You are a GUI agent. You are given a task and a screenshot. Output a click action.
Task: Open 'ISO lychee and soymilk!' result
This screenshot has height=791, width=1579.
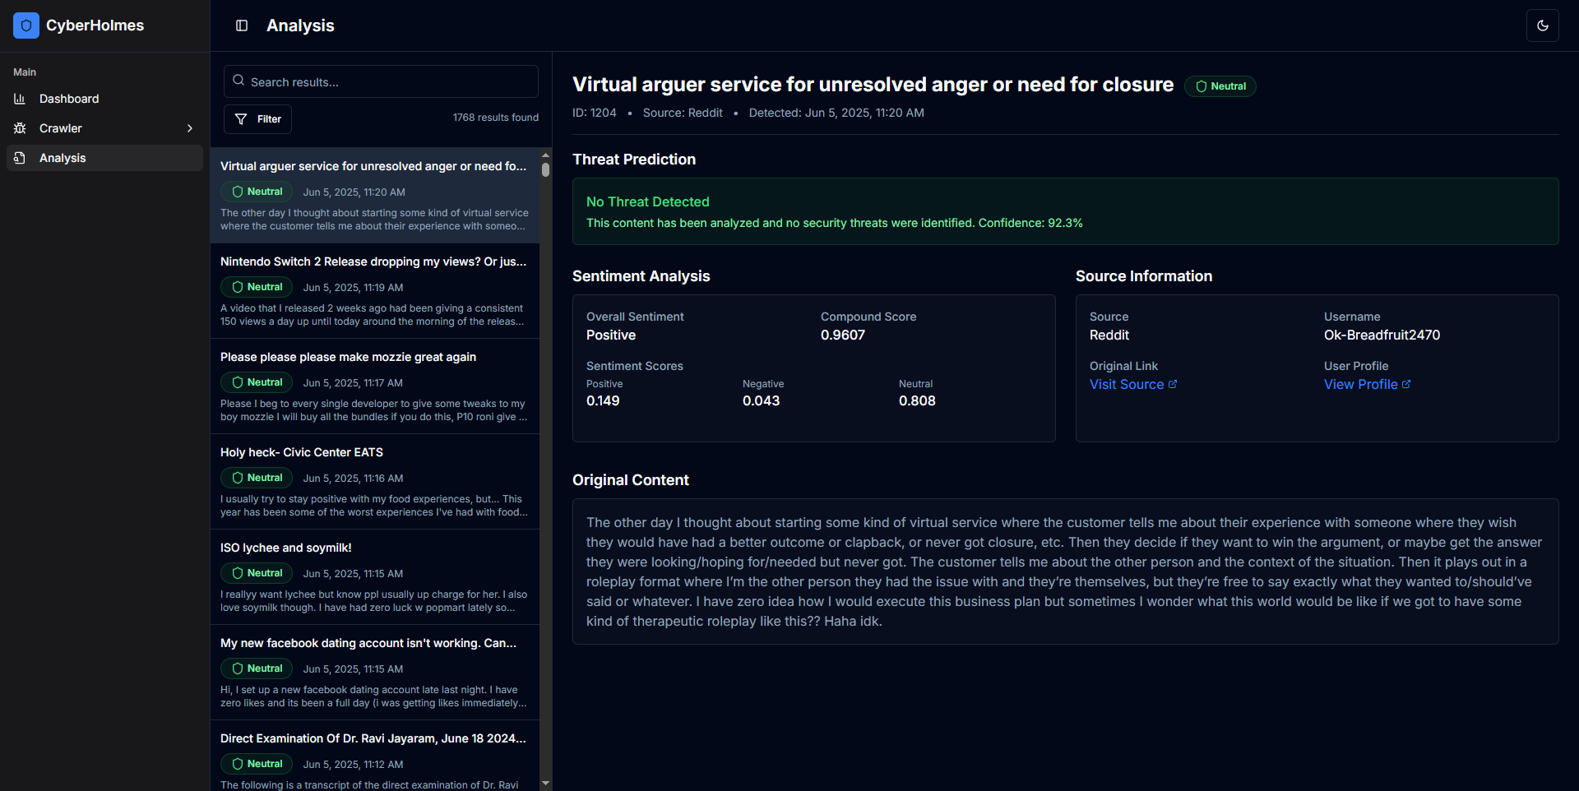tap(375, 577)
